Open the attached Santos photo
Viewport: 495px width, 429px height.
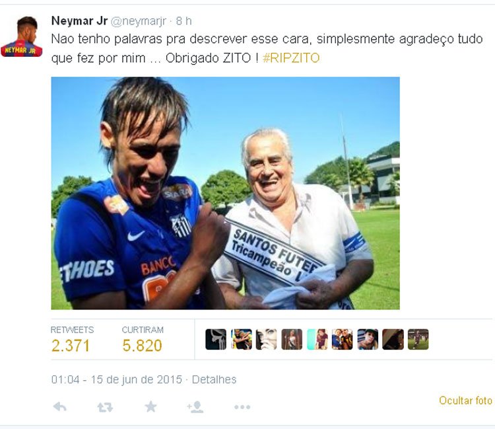pyautogui.click(x=226, y=193)
